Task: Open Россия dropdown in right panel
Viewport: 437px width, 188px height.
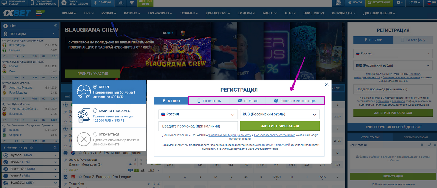Action: click(x=393, y=53)
